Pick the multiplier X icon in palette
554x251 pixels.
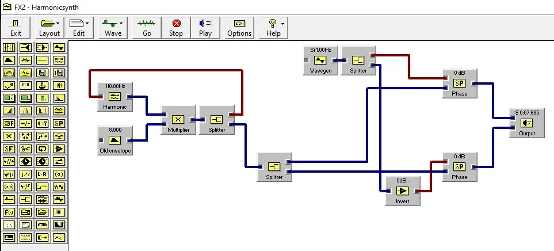pyautogui.click(x=9, y=136)
